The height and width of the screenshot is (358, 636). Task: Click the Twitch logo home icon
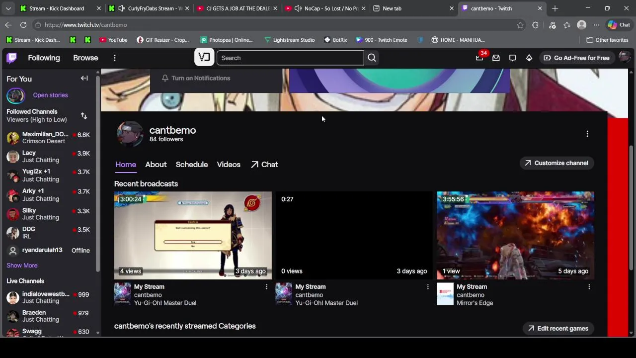[11, 58]
